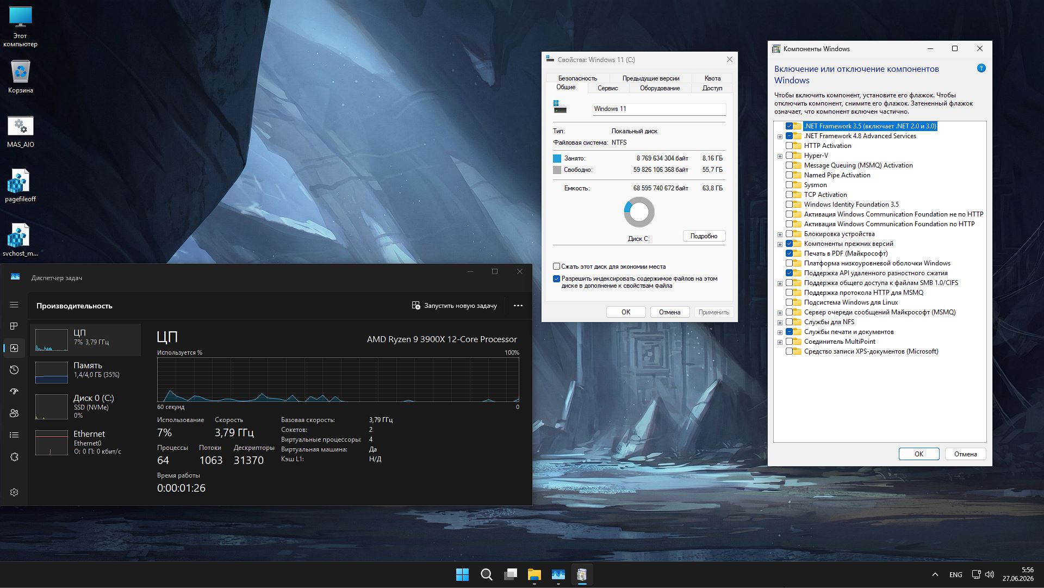1044x588 pixels.
Task: Enable the Hyper-V component checkbox
Action: (x=789, y=156)
